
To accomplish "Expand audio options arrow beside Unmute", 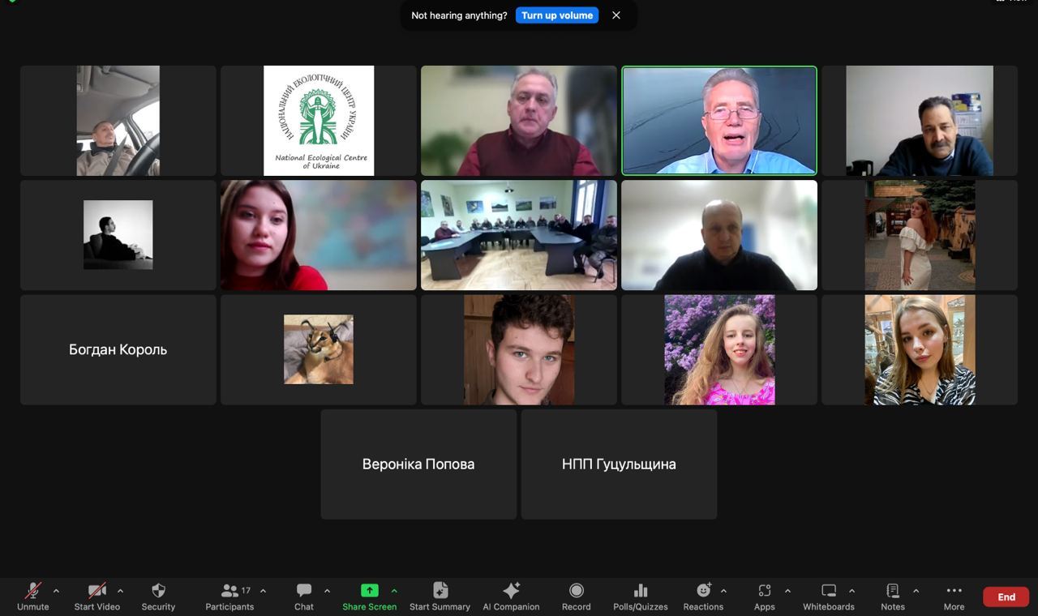I will [56, 591].
